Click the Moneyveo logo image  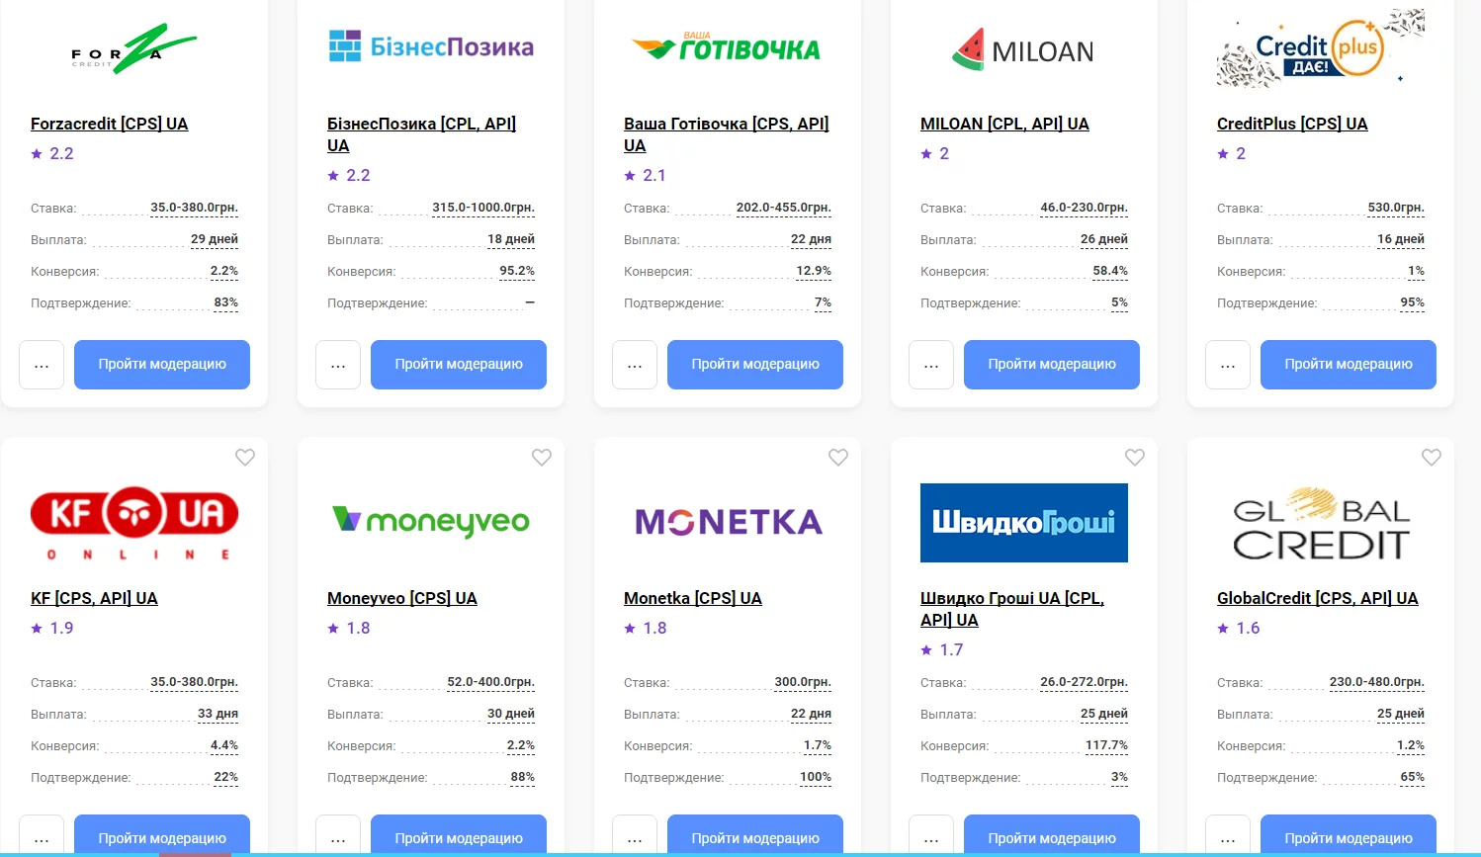[x=431, y=520]
